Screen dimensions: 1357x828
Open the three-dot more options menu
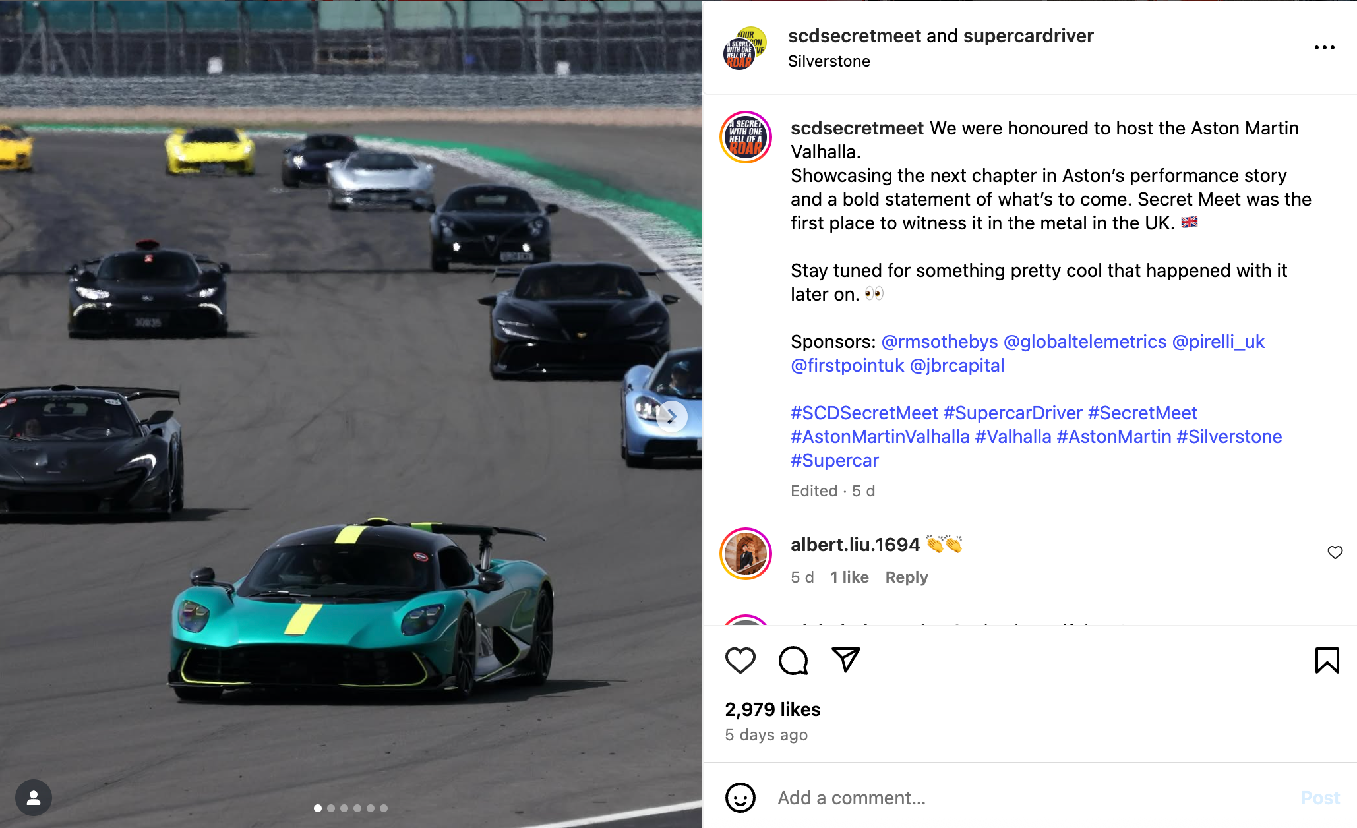point(1324,47)
